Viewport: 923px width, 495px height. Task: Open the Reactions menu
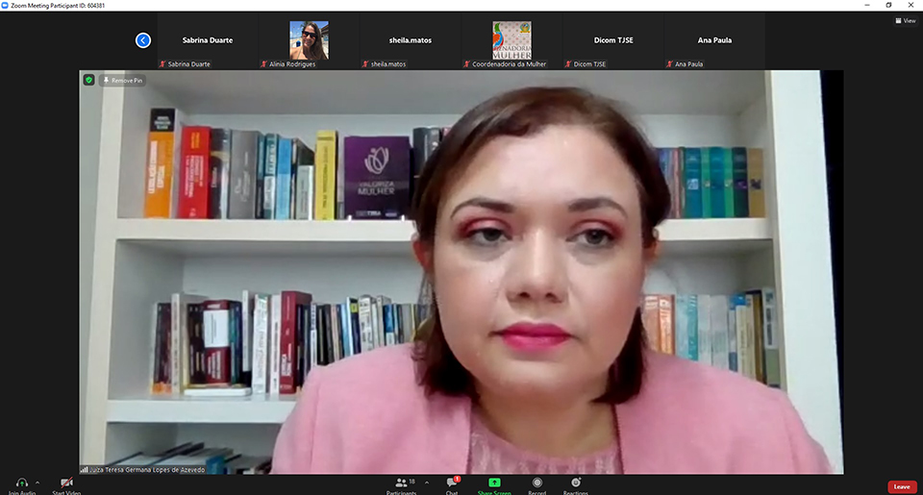coord(576,483)
